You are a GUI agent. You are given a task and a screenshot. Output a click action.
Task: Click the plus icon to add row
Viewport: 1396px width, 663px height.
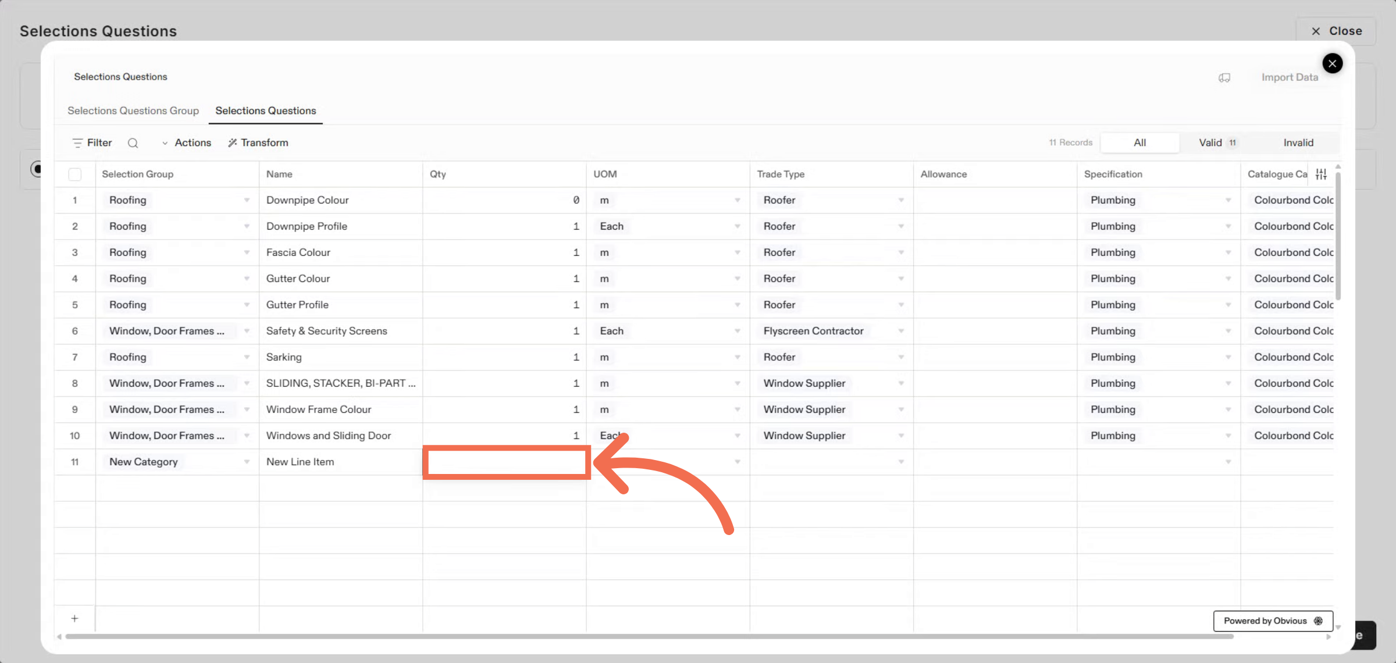74,619
